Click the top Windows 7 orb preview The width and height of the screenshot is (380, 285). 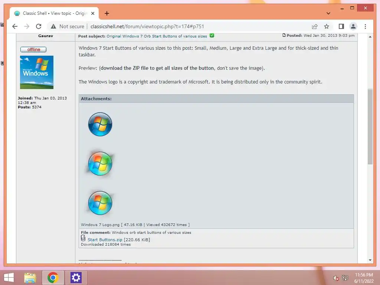click(100, 124)
